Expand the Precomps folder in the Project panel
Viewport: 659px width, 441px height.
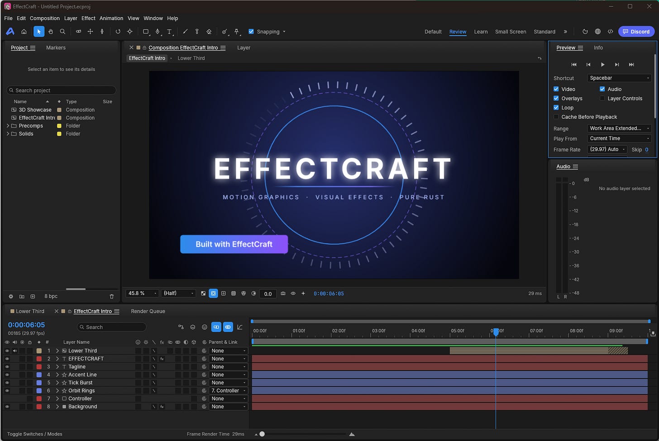(x=8, y=126)
